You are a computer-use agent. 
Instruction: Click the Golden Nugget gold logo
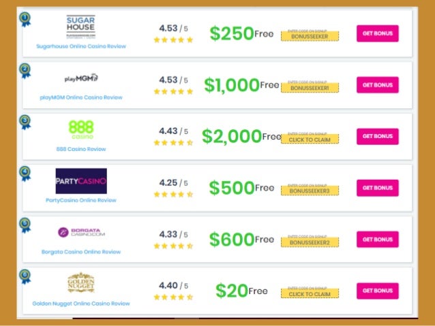[81, 282]
